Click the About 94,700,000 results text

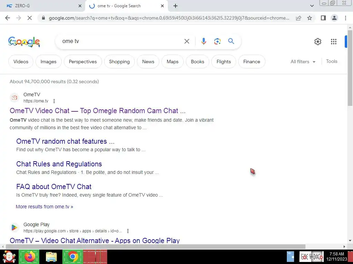click(54, 81)
